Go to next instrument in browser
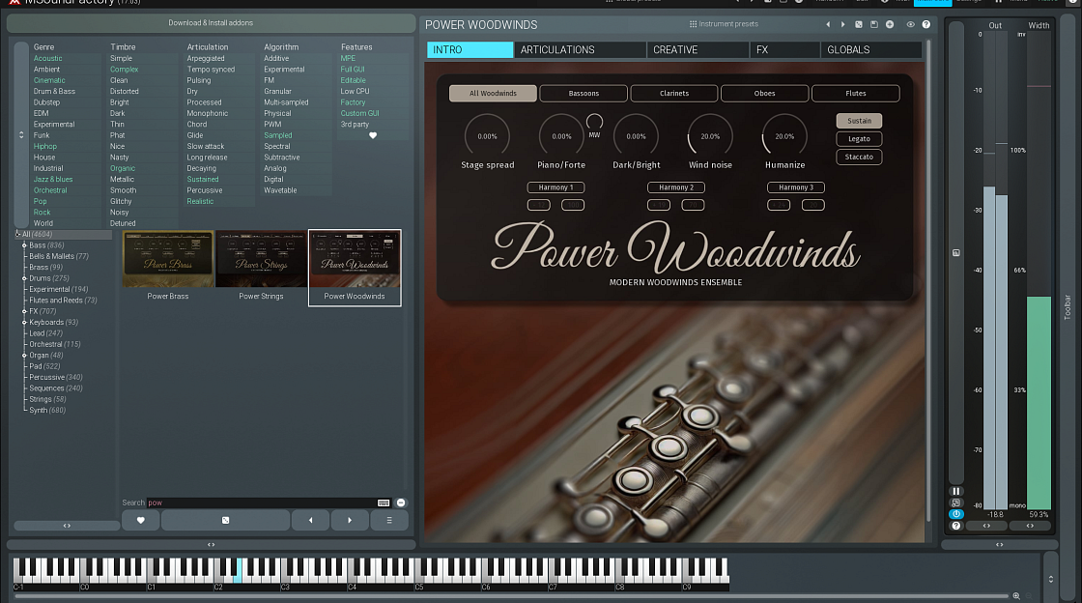The height and width of the screenshot is (603, 1082). tap(349, 520)
